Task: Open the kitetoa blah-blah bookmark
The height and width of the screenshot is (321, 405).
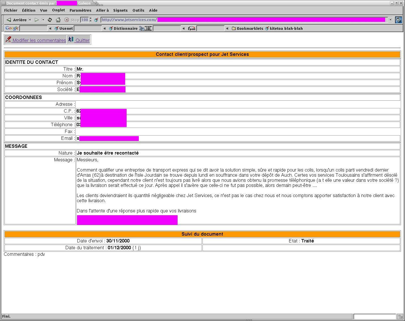Action: pos(286,29)
